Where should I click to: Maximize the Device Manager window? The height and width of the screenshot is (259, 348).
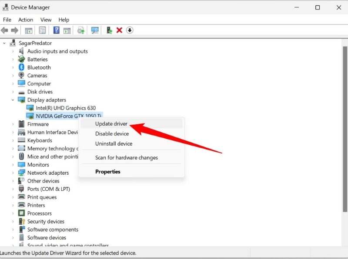318,7
